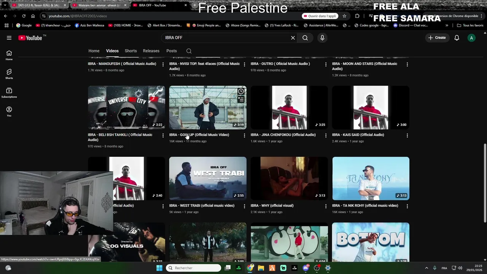
Task: Open options for NVISI TOP video
Action: 244,64
